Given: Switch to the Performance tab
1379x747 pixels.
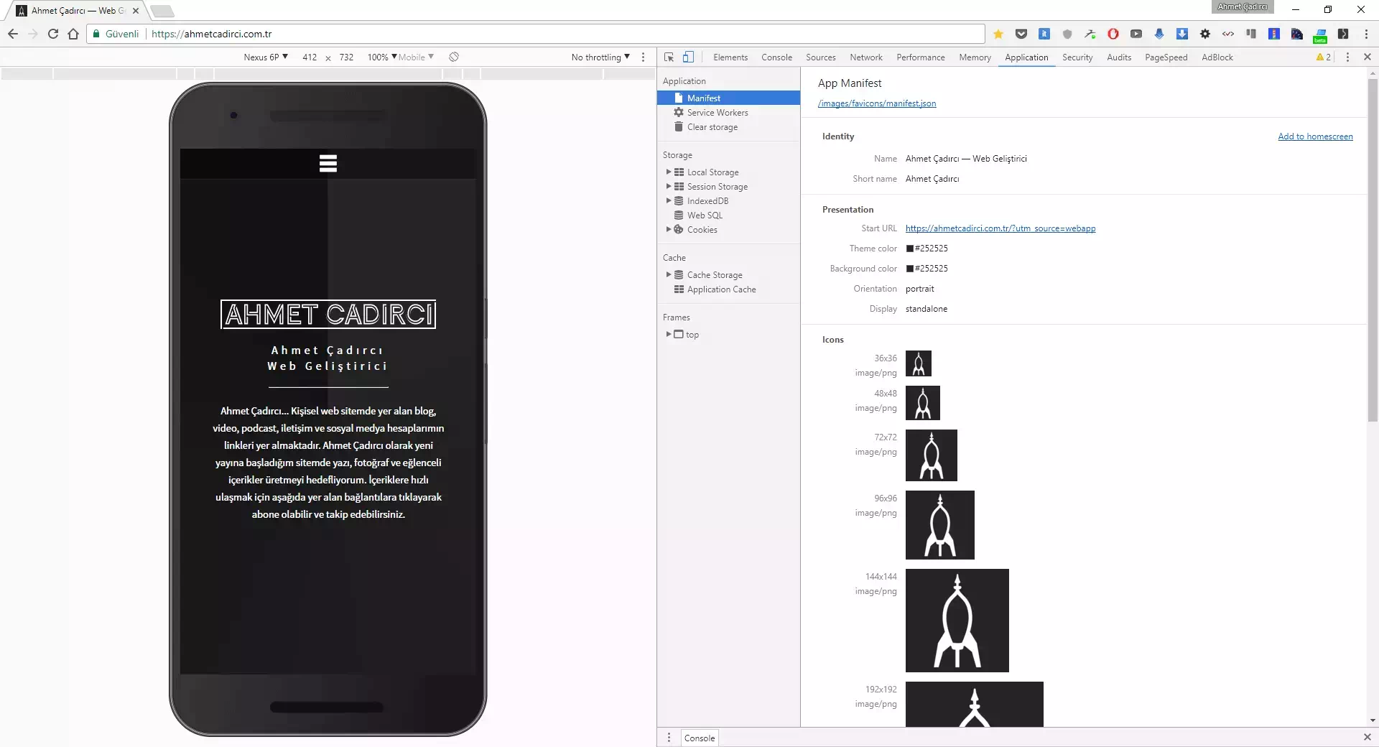Looking at the screenshot, I should [921, 57].
